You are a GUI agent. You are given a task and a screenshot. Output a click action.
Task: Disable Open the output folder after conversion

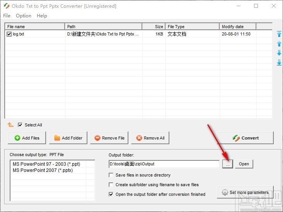point(111,194)
